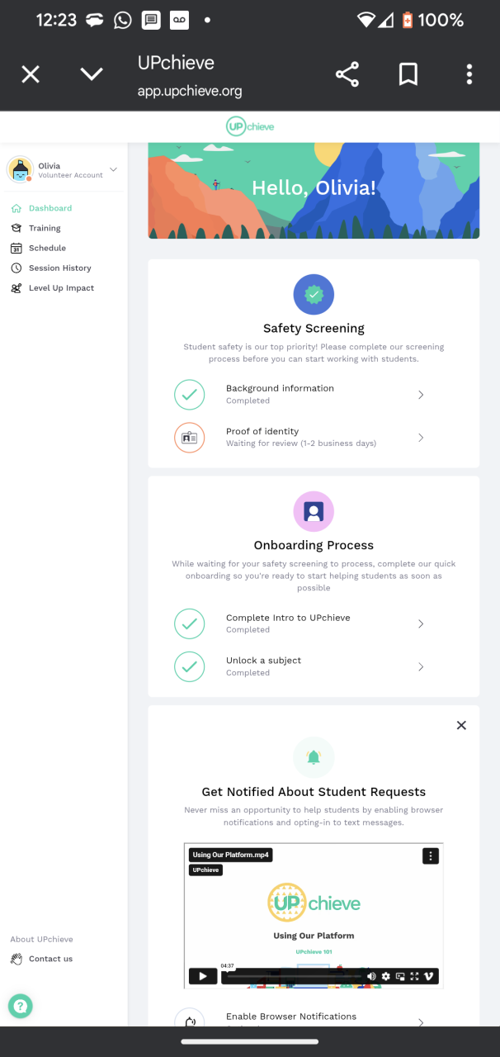Expand the Proof of identity step chevron
The image size is (500, 1057).
pyautogui.click(x=421, y=438)
